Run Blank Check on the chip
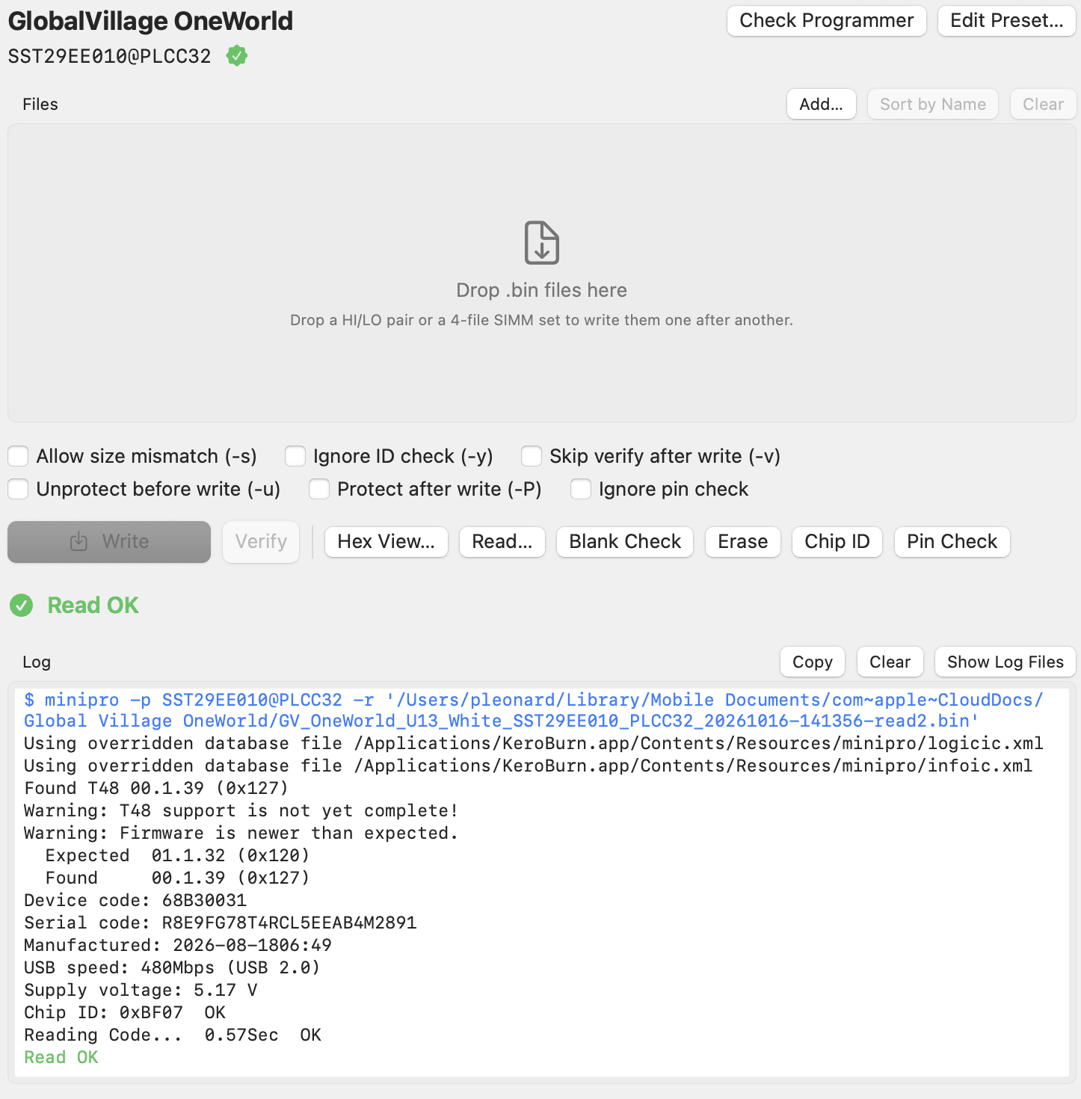Screen dimensions: 1081x1099 point(625,542)
